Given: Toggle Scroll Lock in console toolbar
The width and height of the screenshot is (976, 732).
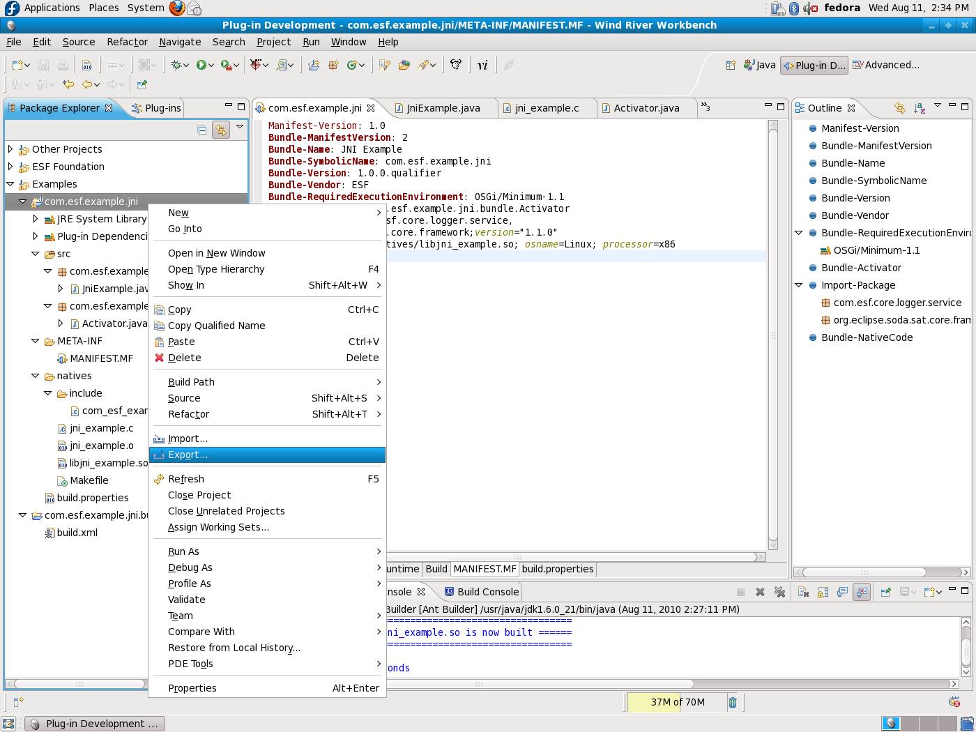Looking at the screenshot, I should coord(823,592).
